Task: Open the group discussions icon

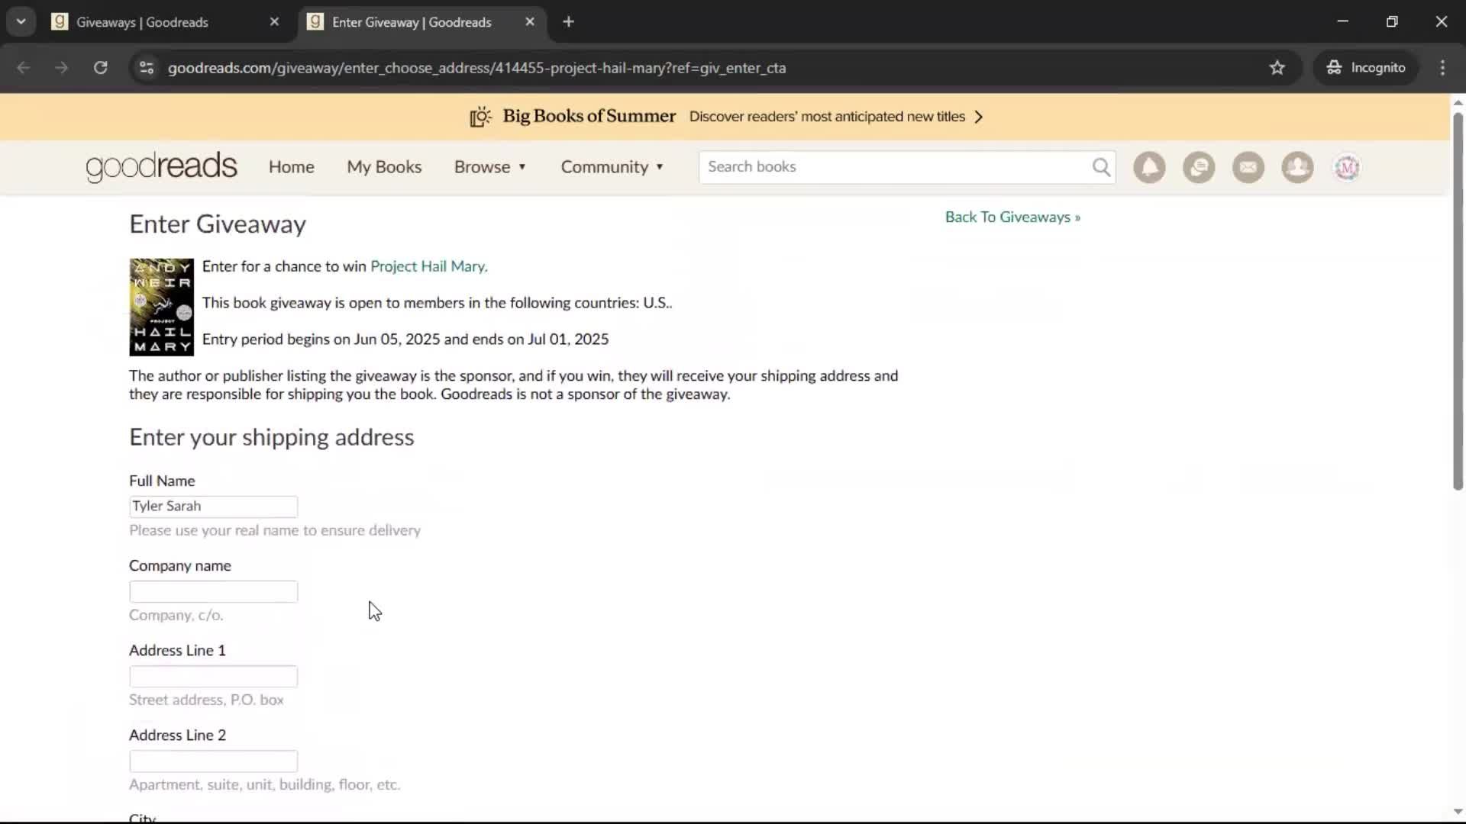Action: (x=1199, y=167)
